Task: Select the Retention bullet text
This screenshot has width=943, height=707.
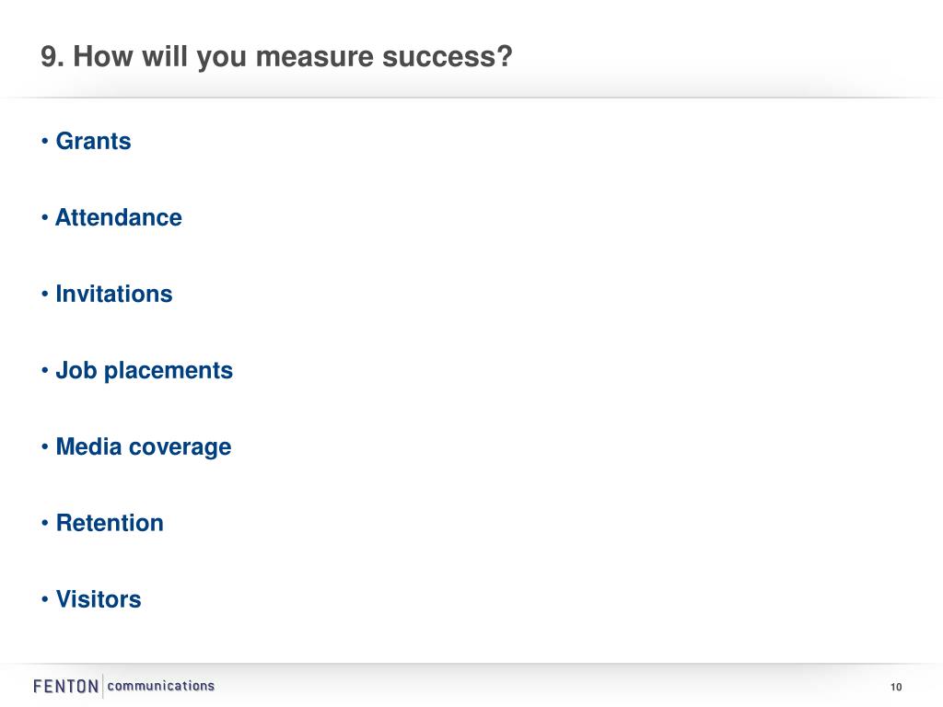Action: point(110,523)
